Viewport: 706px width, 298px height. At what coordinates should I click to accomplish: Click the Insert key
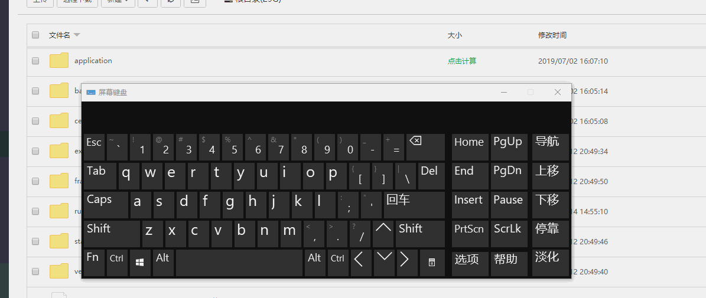[x=470, y=205]
